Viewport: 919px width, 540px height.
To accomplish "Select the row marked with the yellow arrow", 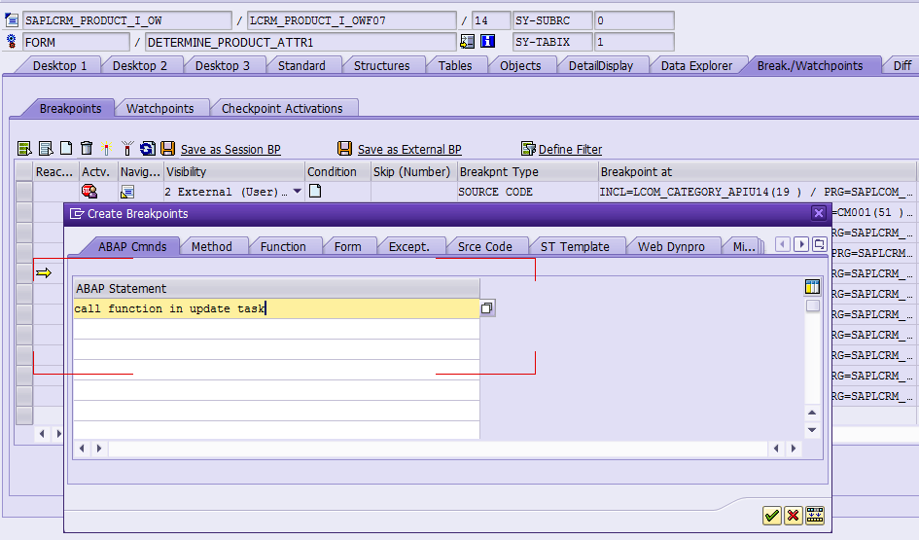I will (24, 273).
